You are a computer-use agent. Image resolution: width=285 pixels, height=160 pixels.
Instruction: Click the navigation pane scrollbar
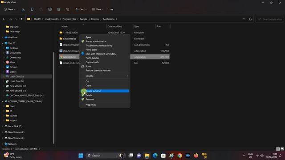(54, 98)
